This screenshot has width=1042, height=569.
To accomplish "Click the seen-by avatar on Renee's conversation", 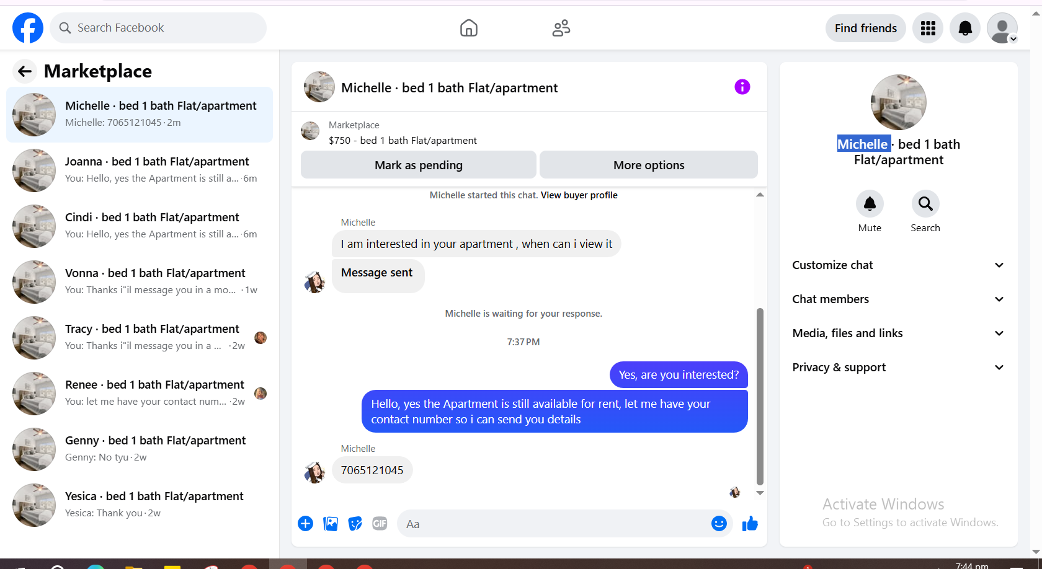I will click(x=260, y=394).
